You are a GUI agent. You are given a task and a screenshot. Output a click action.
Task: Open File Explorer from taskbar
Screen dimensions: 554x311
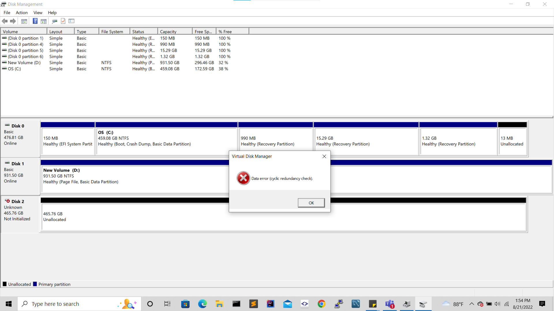click(219, 304)
